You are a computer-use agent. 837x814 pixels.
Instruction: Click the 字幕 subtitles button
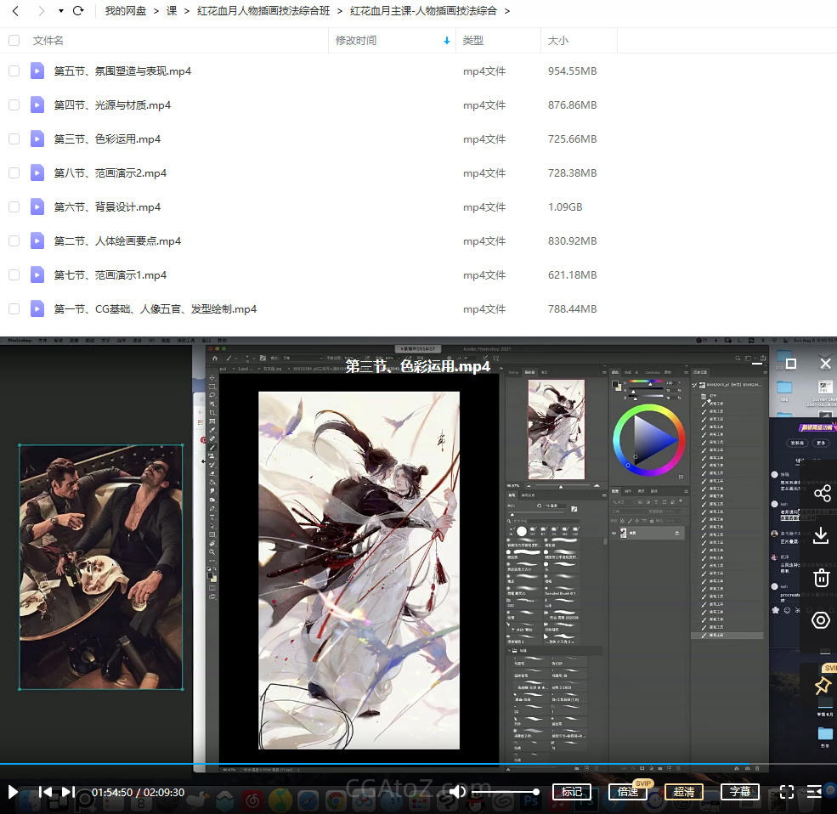coord(740,792)
